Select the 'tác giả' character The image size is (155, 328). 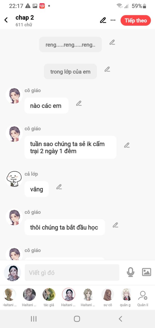tap(49, 297)
